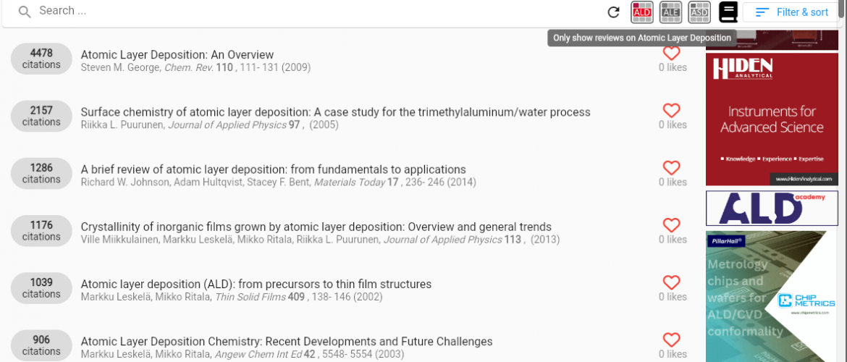The height and width of the screenshot is (362, 847).
Task: Open the ALD academy banner
Action: [772, 208]
